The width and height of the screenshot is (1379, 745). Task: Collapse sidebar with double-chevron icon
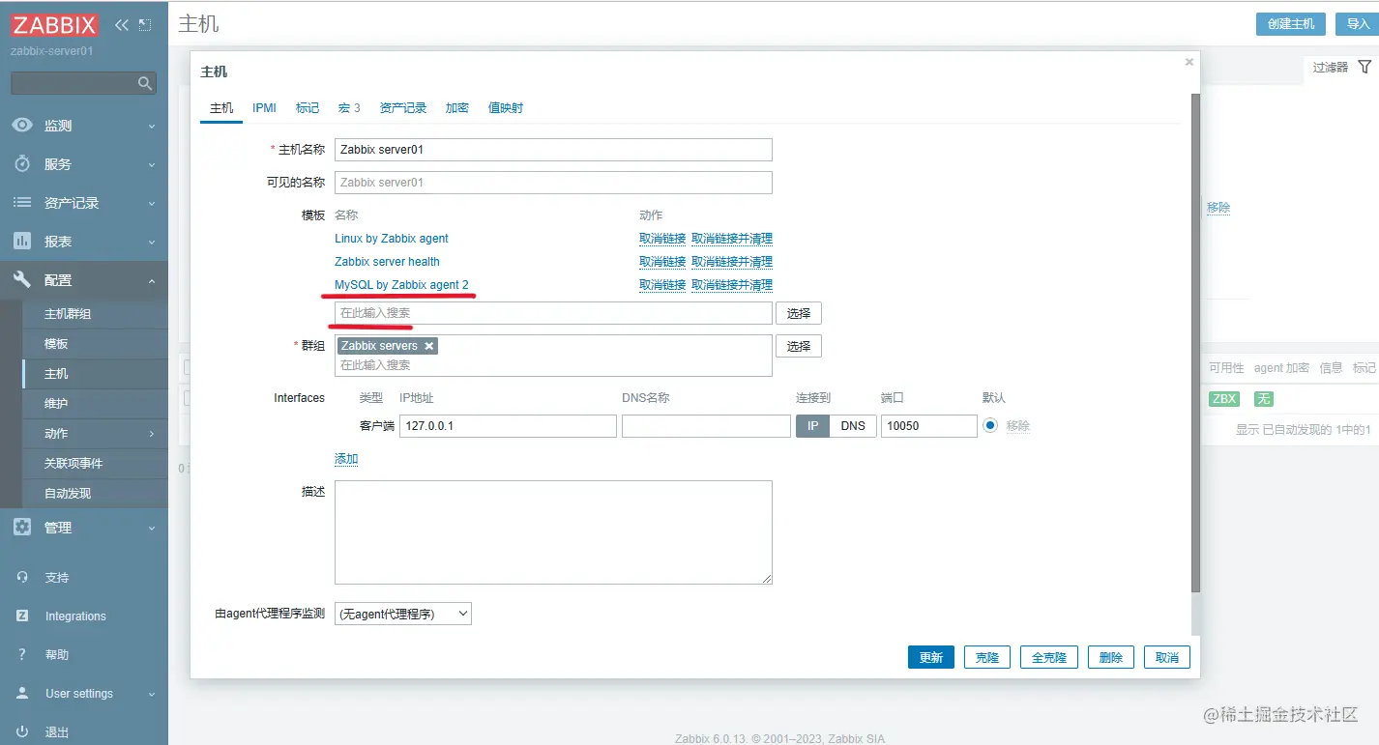[121, 24]
